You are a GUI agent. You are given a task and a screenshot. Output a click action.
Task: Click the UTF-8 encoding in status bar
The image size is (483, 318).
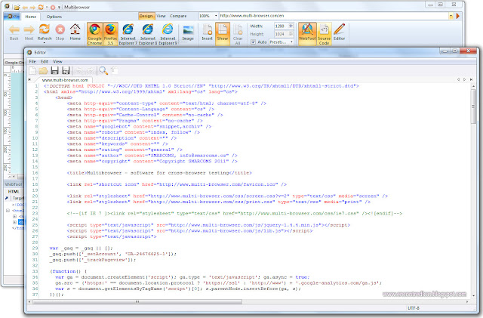414,308
